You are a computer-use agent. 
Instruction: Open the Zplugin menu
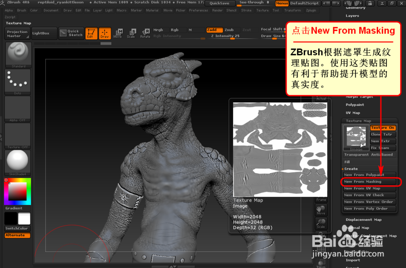[311, 11]
